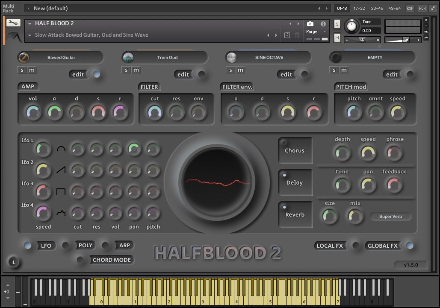Viewport: 440px width, 308px height.
Task: Expand the New (default) multi rack dropdown
Action: point(28,9)
